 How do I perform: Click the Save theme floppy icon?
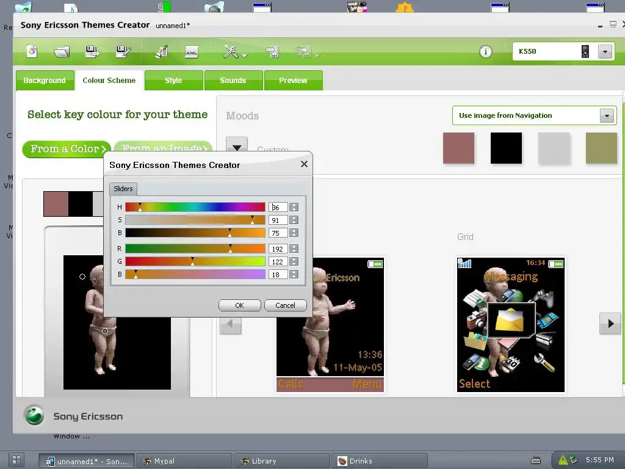pyautogui.click(x=92, y=51)
